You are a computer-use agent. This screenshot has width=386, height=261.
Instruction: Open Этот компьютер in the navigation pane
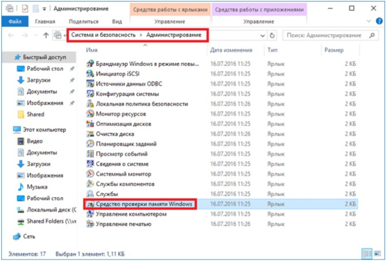click(x=44, y=129)
